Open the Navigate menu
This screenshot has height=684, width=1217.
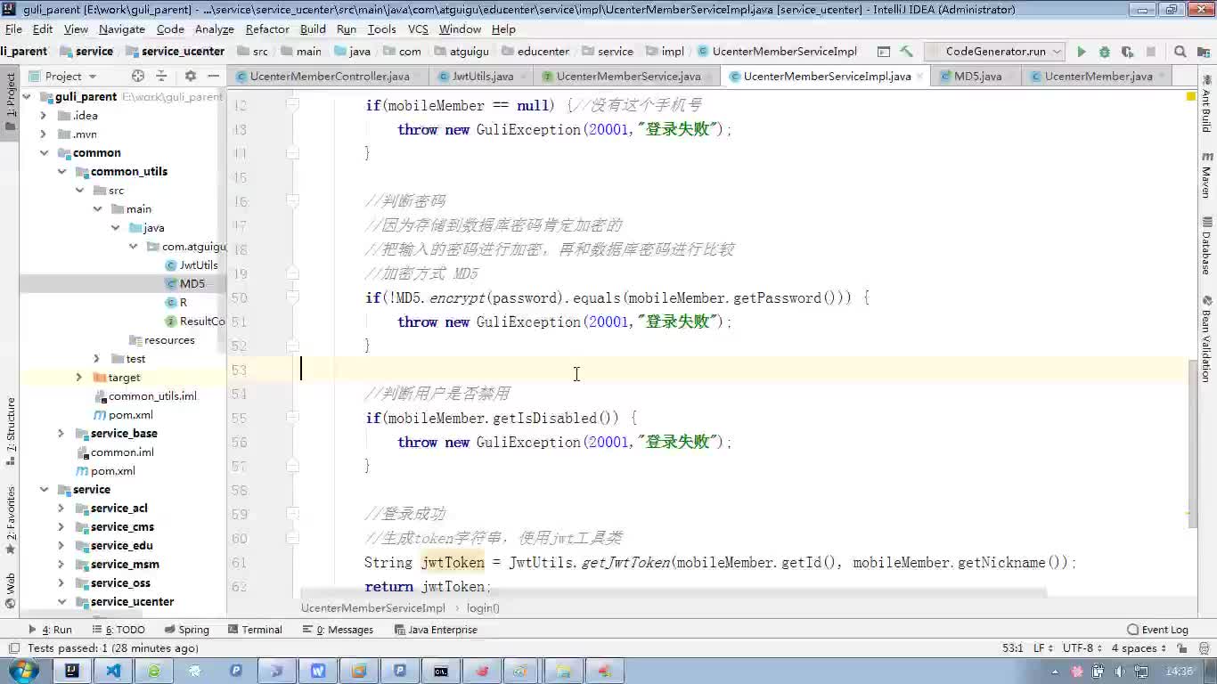click(x=122, y=28)
